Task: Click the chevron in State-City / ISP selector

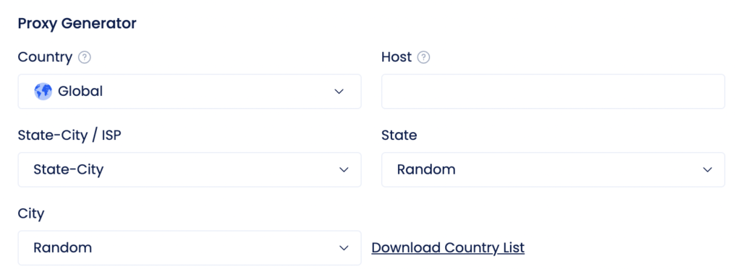Action: 344,169
